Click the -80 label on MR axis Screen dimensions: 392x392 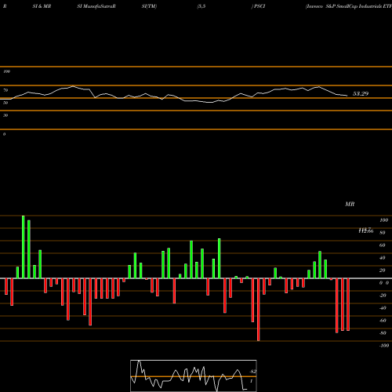point(383,333)
